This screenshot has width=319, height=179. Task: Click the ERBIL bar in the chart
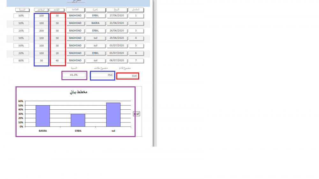tap(78, 120)
